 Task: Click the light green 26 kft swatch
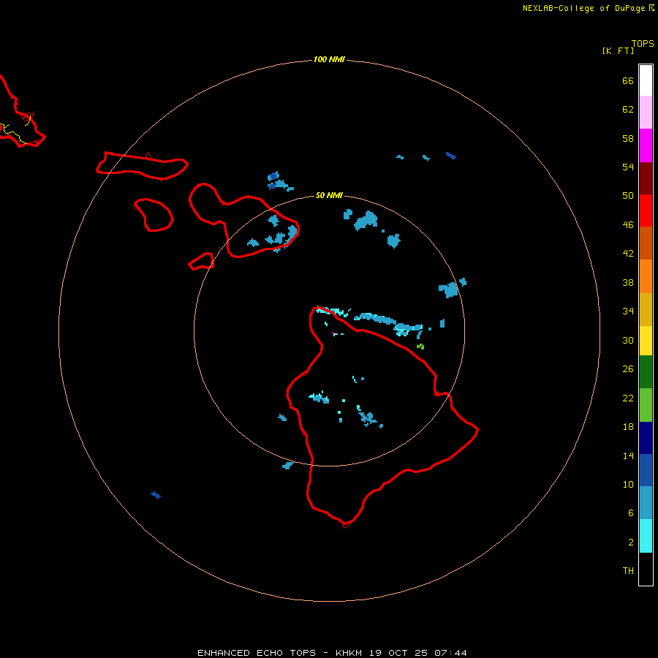[x=646, y=405]
